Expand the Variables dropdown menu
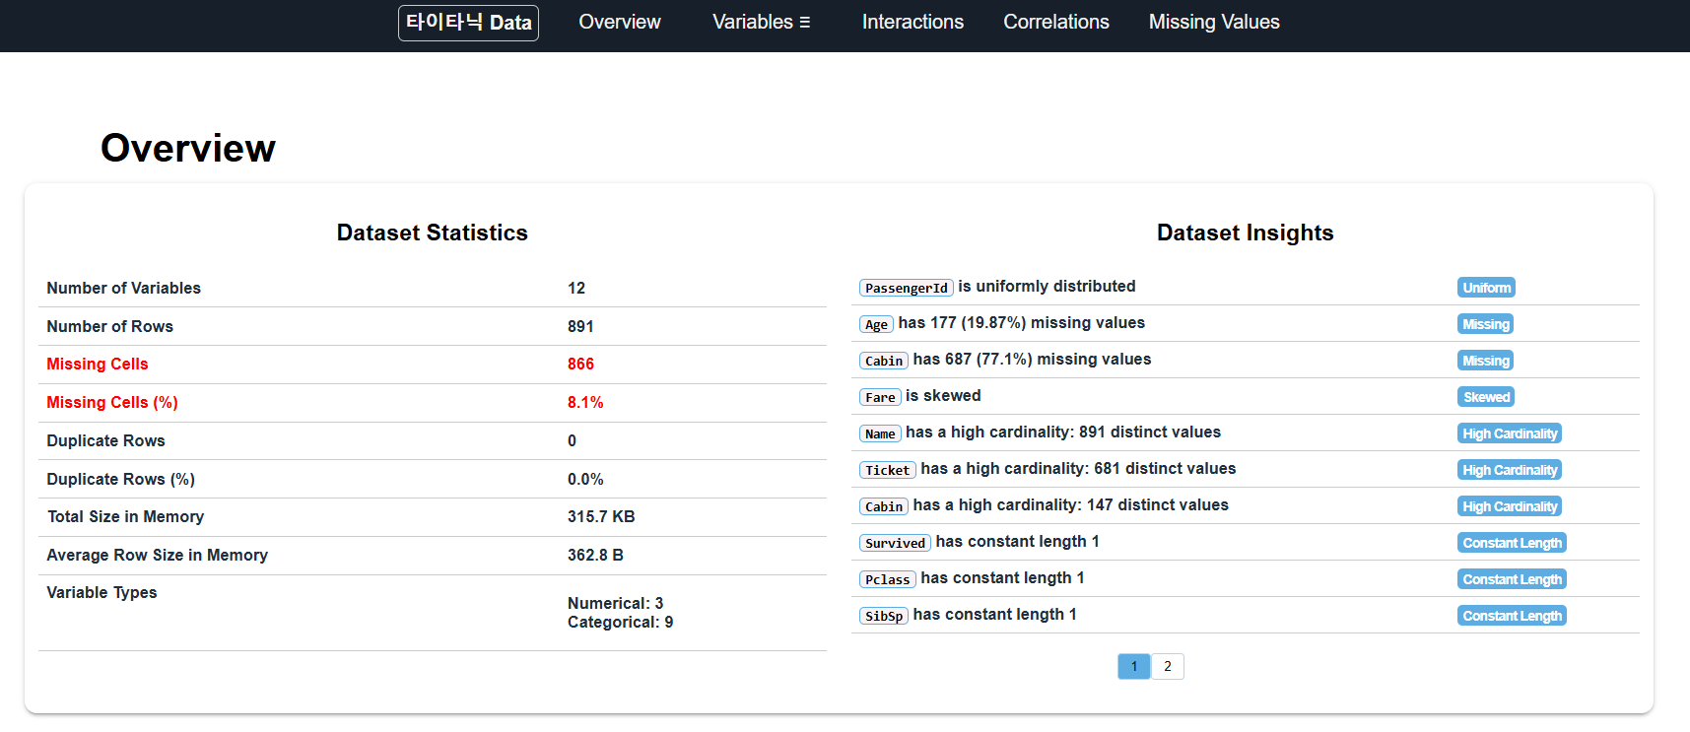This screenshot has height=732, width=1690. (761, 22)
